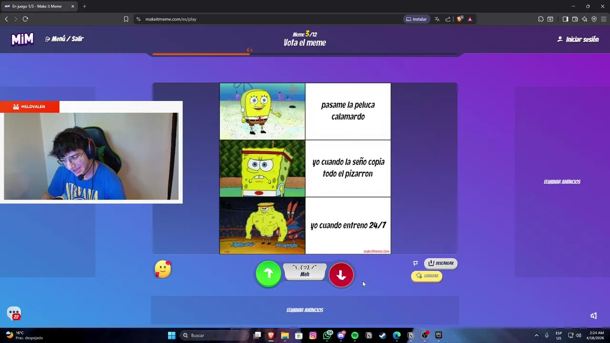610x343 pixels.
Task: Click the Meme 3/12 counter text
Action: coord(305,34)
